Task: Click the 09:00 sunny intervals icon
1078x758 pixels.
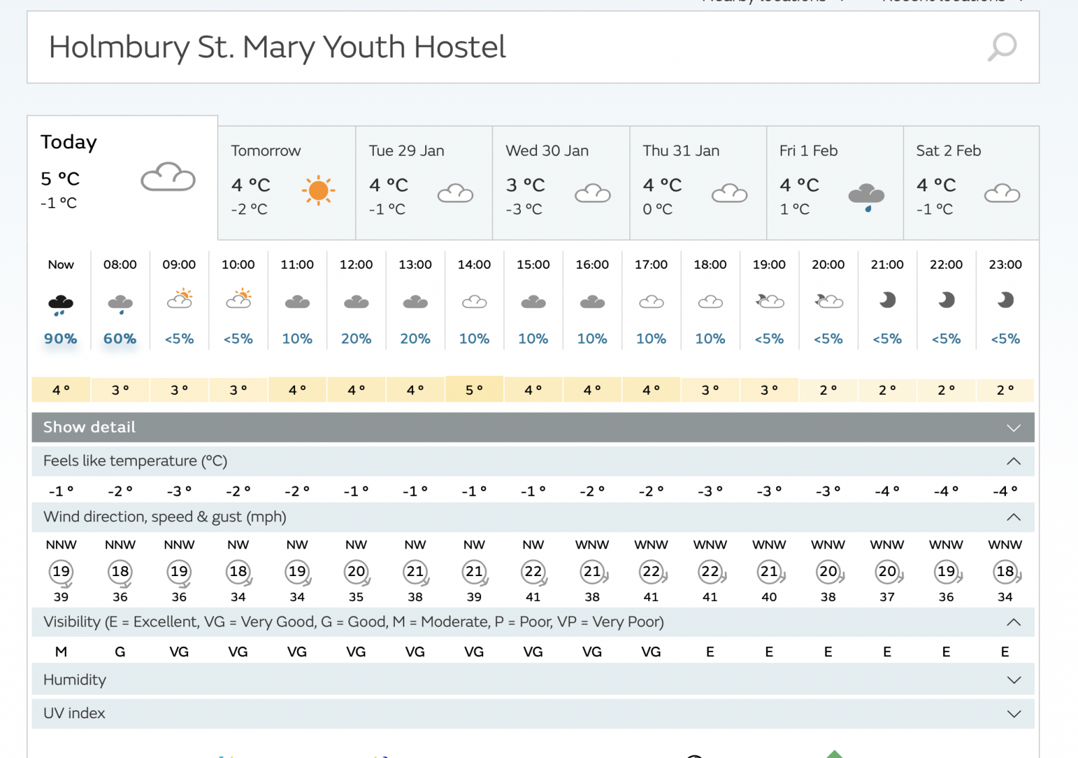Action: pos(180,298)
